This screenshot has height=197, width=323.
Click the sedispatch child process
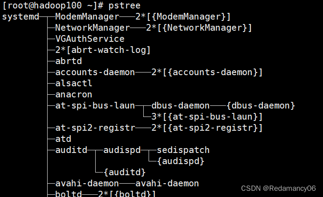tap(183, 150)
